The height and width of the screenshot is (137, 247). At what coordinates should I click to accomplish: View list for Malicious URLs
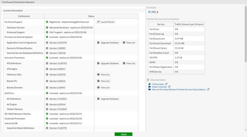103,74
